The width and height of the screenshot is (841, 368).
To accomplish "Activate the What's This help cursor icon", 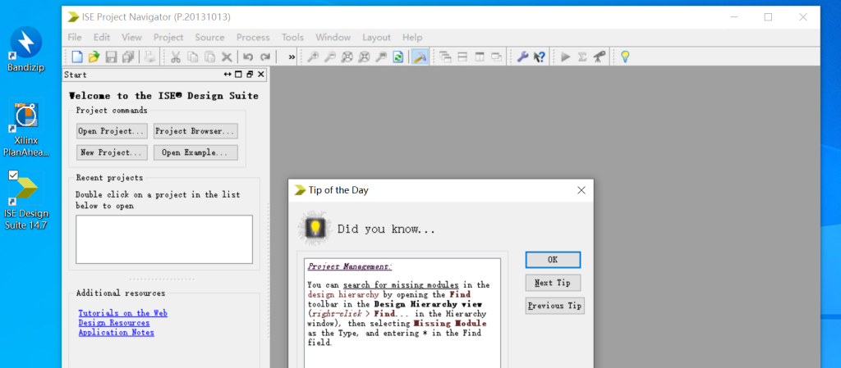I will (x=540, y=57).
